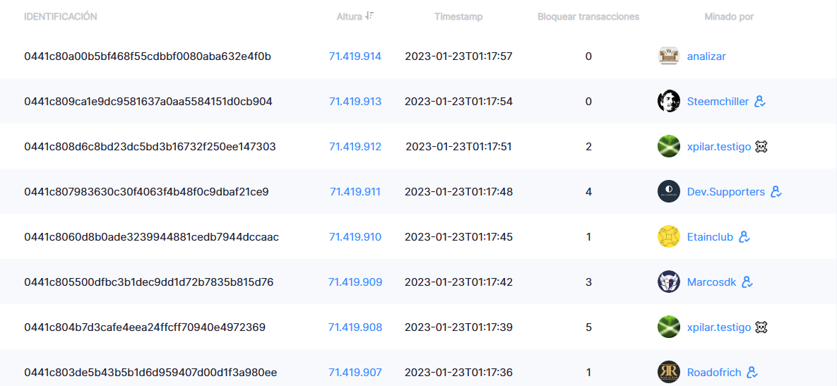Select block ID 0441c804b7d3cafe4eea24ffcff70940e4972369
The image size is (837, 386).
(x=145, y=327)
